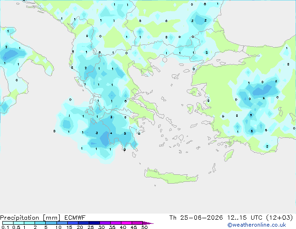The image size is (296, 229).
Task: Open the weatheronline.co.uk copyright link
Action: click(257, 225)
